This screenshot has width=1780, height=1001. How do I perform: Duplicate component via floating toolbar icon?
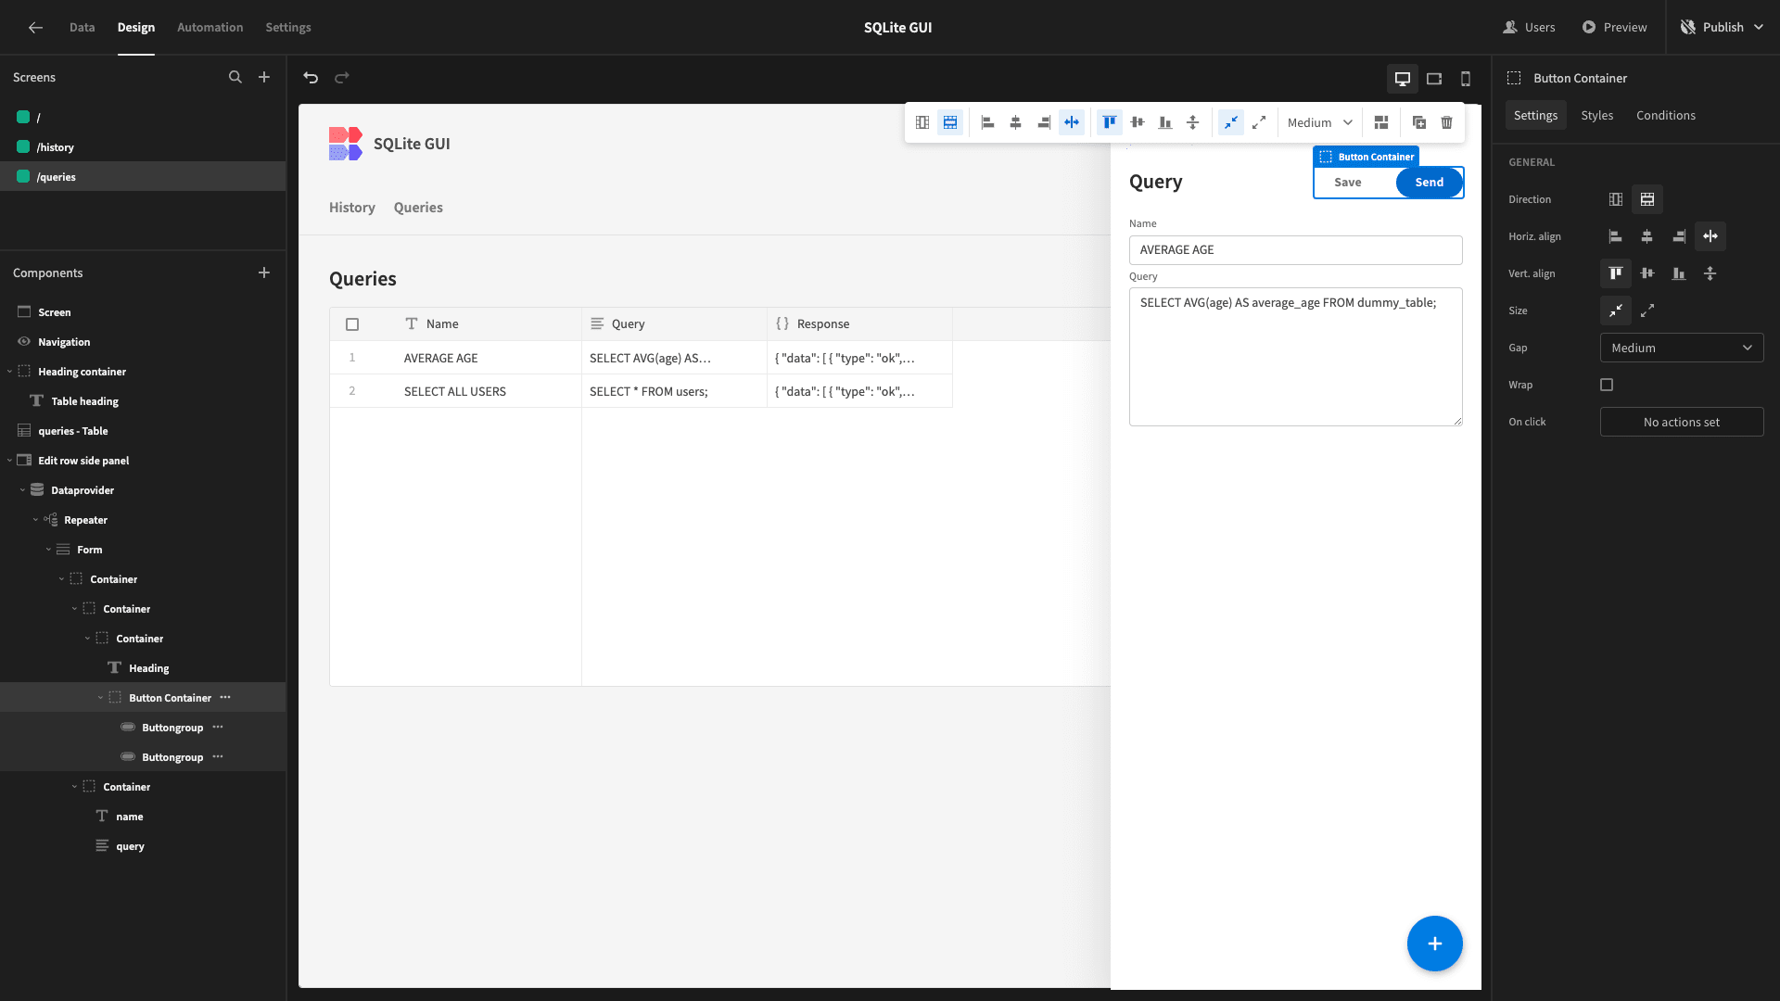(x=1419, y=122)
